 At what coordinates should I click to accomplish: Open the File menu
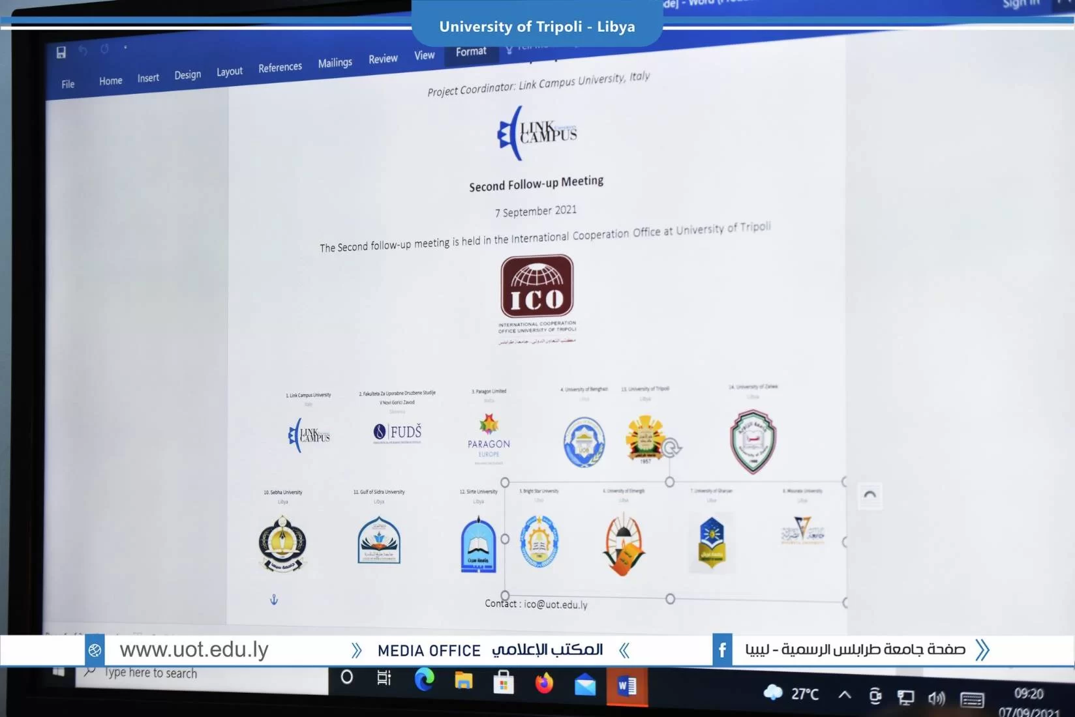[x=68, y=84]
